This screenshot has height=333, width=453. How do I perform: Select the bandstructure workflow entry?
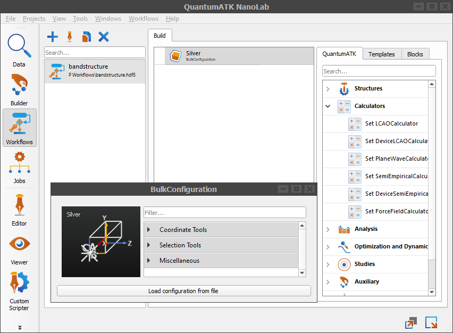tap(95, 71)
